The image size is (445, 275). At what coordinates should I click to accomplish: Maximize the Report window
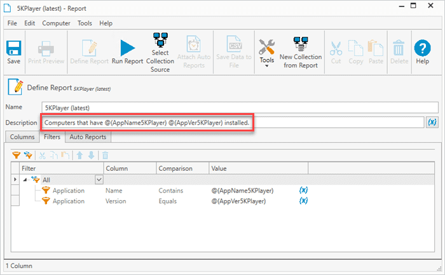(413, 5)
